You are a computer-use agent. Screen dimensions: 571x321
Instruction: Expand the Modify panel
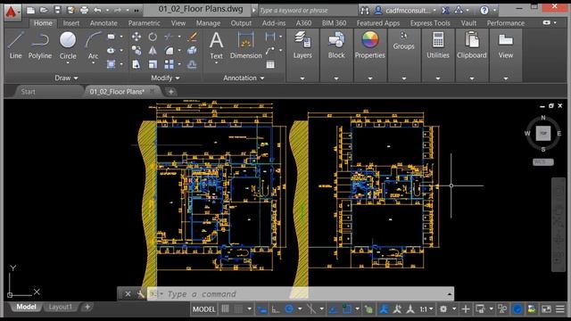[165, 78]
